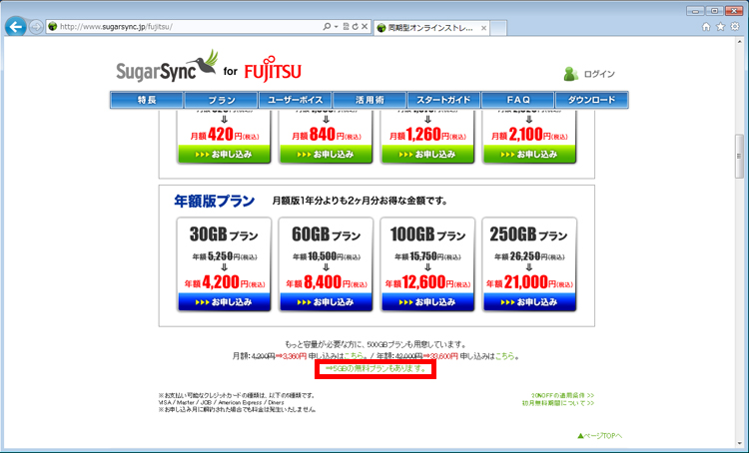
Task: Apply for monthly 840円 plan
Action: (326, 155)
